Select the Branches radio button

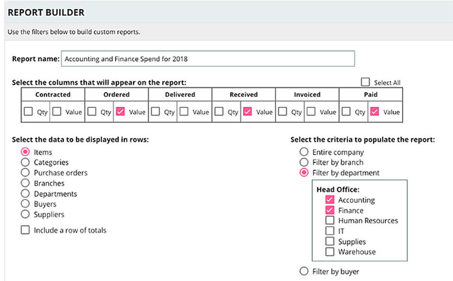pyautogui.click(x=25, y=183)
